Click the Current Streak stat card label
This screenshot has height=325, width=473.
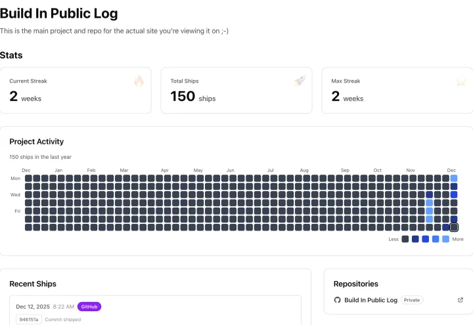pos(28,81)
